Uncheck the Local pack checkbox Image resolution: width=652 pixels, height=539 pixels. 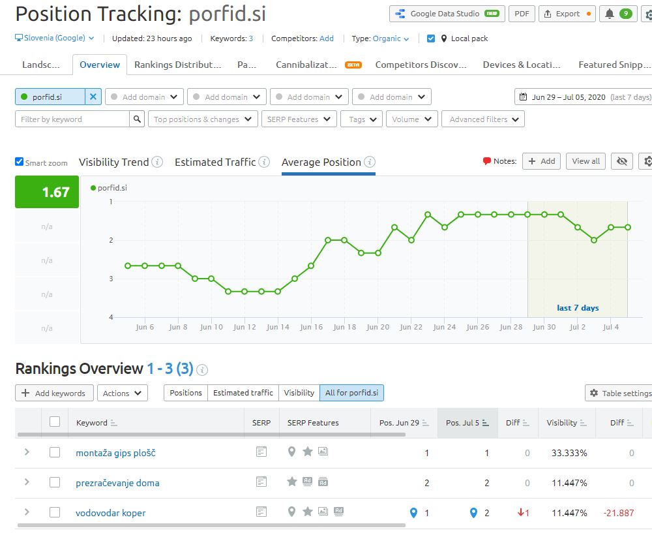(431, 38)
